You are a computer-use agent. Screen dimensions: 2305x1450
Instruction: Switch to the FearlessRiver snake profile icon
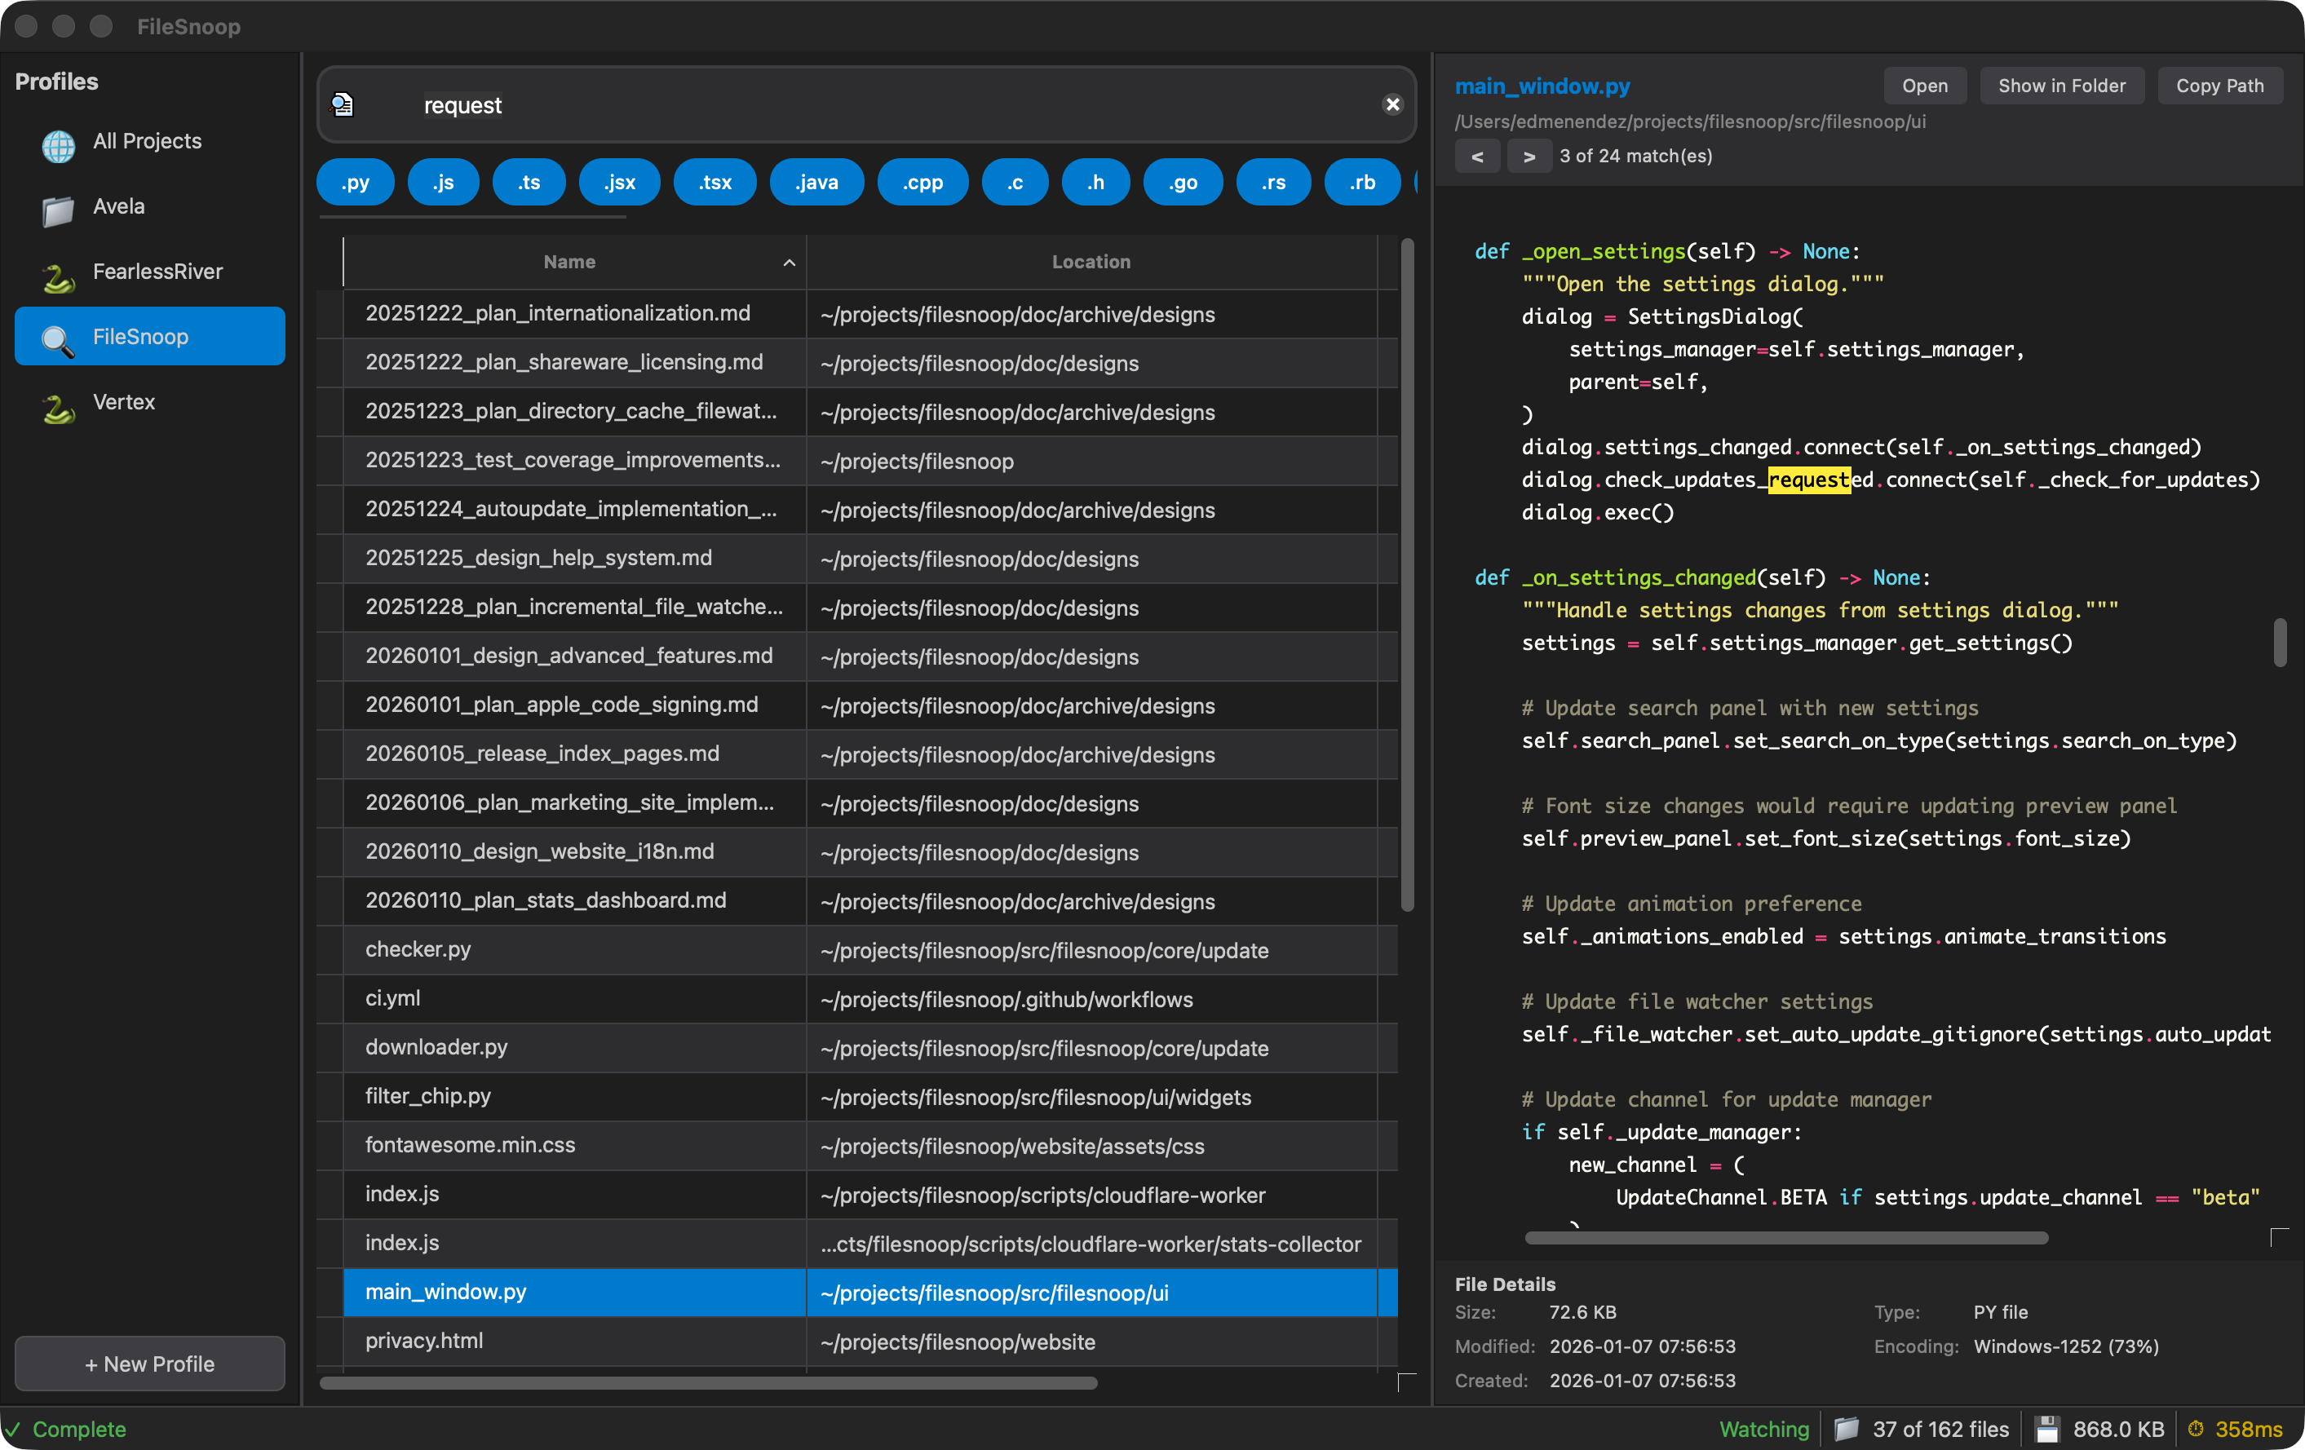click(57, 276)
